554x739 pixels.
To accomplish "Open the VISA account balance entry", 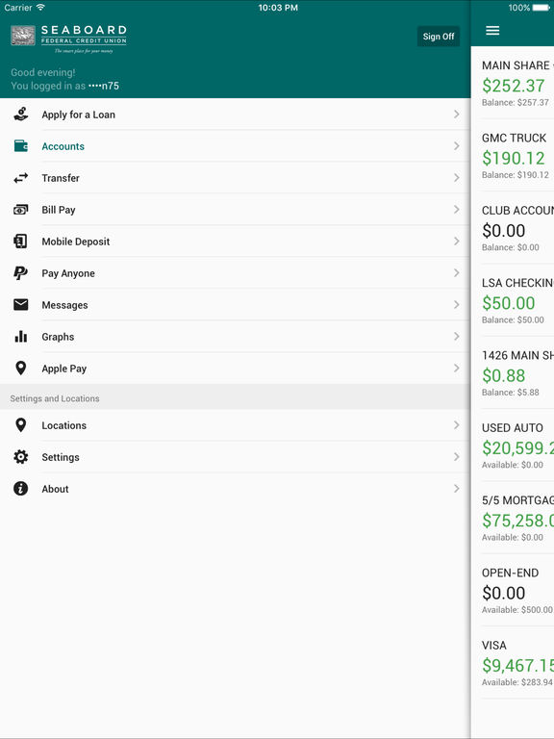I will (x=513, y=662).
